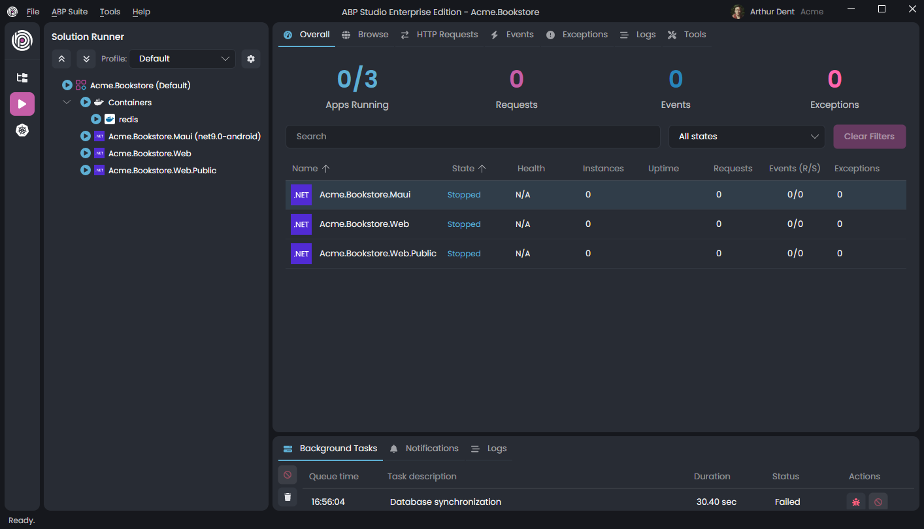Start the redis container with its play button
924x529 pixels.
(x=96, y=119)
